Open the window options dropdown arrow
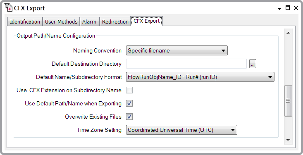The image size is (303, 155). point(279,9)
